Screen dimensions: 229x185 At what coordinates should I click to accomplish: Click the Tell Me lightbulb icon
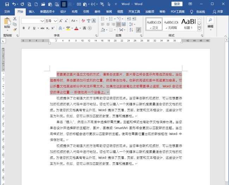tap(192, 12)
